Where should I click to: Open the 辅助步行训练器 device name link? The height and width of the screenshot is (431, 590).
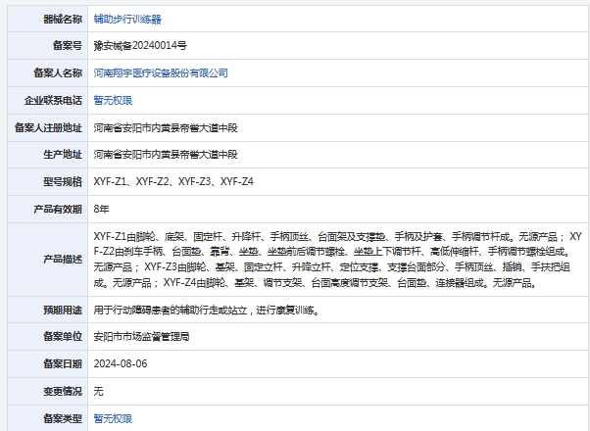point(127,19)
